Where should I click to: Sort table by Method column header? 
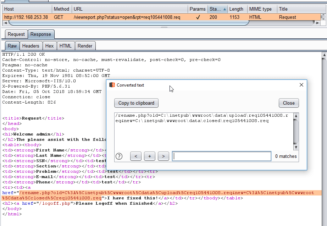(61, 9)
